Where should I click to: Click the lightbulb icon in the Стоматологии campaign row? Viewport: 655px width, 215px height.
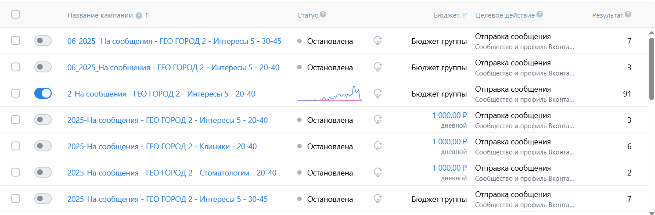378,172
